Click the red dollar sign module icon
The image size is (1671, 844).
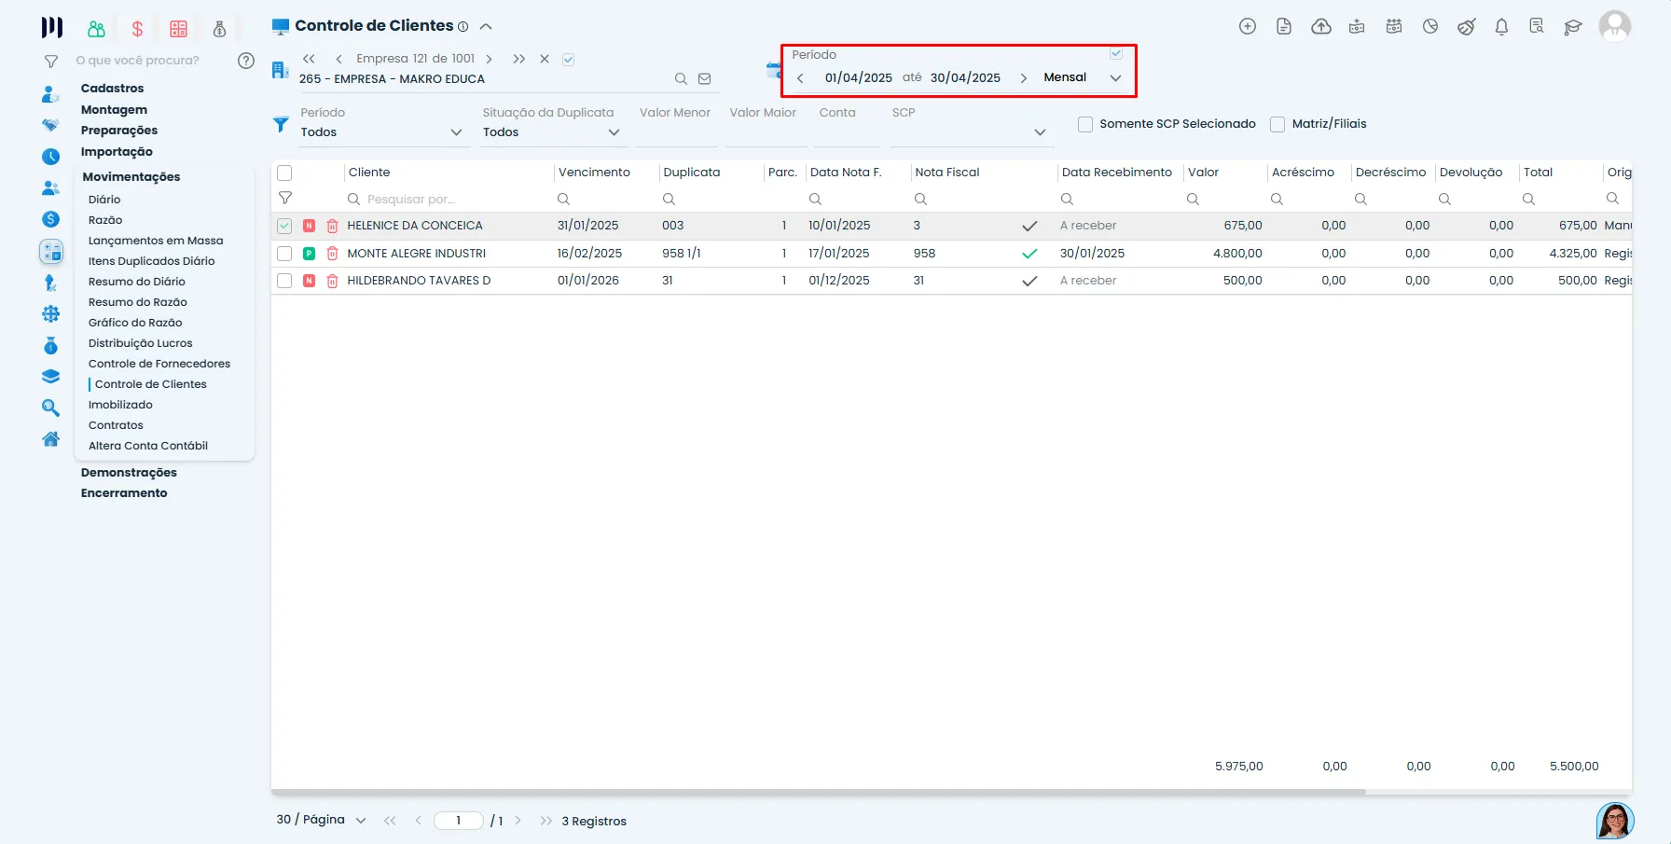pos(137,29)
